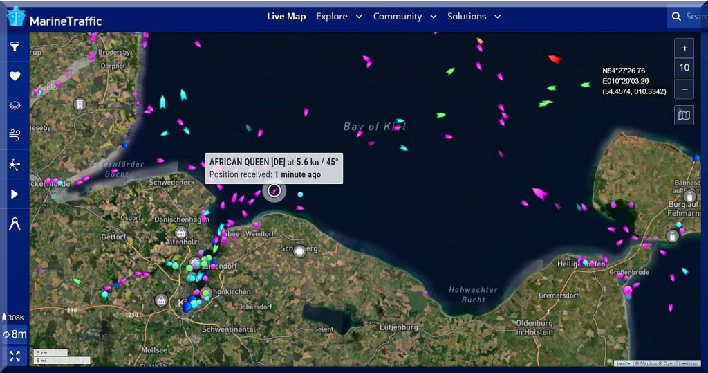Open the vessel filter funnel icon

[15, 46]
